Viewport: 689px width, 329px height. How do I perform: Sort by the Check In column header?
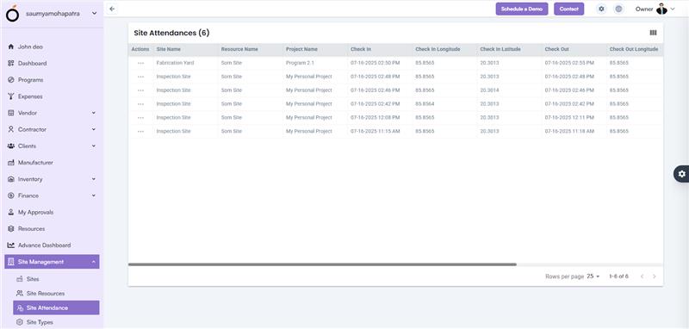tap(361, 49)
